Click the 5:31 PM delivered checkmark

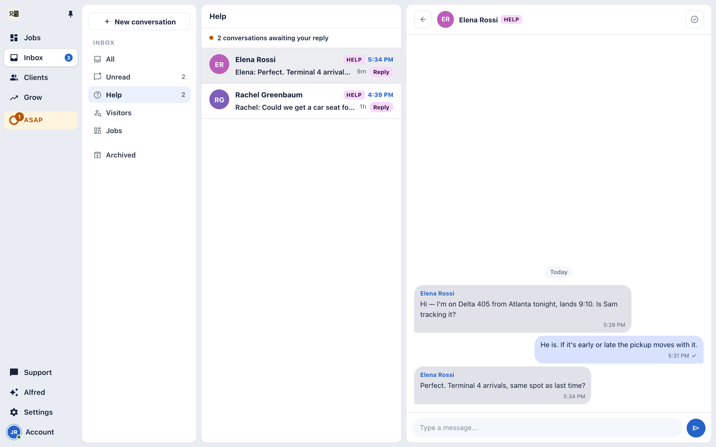694,356
